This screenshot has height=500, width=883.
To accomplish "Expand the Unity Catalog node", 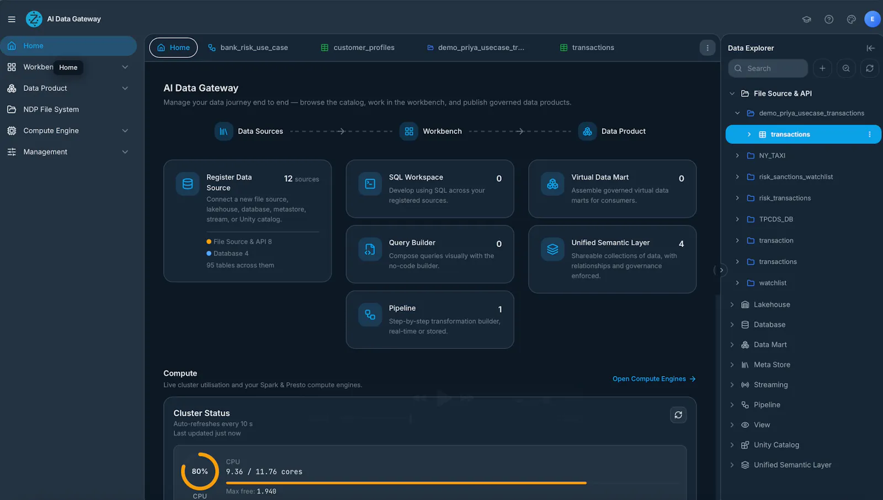I will 732,445.
